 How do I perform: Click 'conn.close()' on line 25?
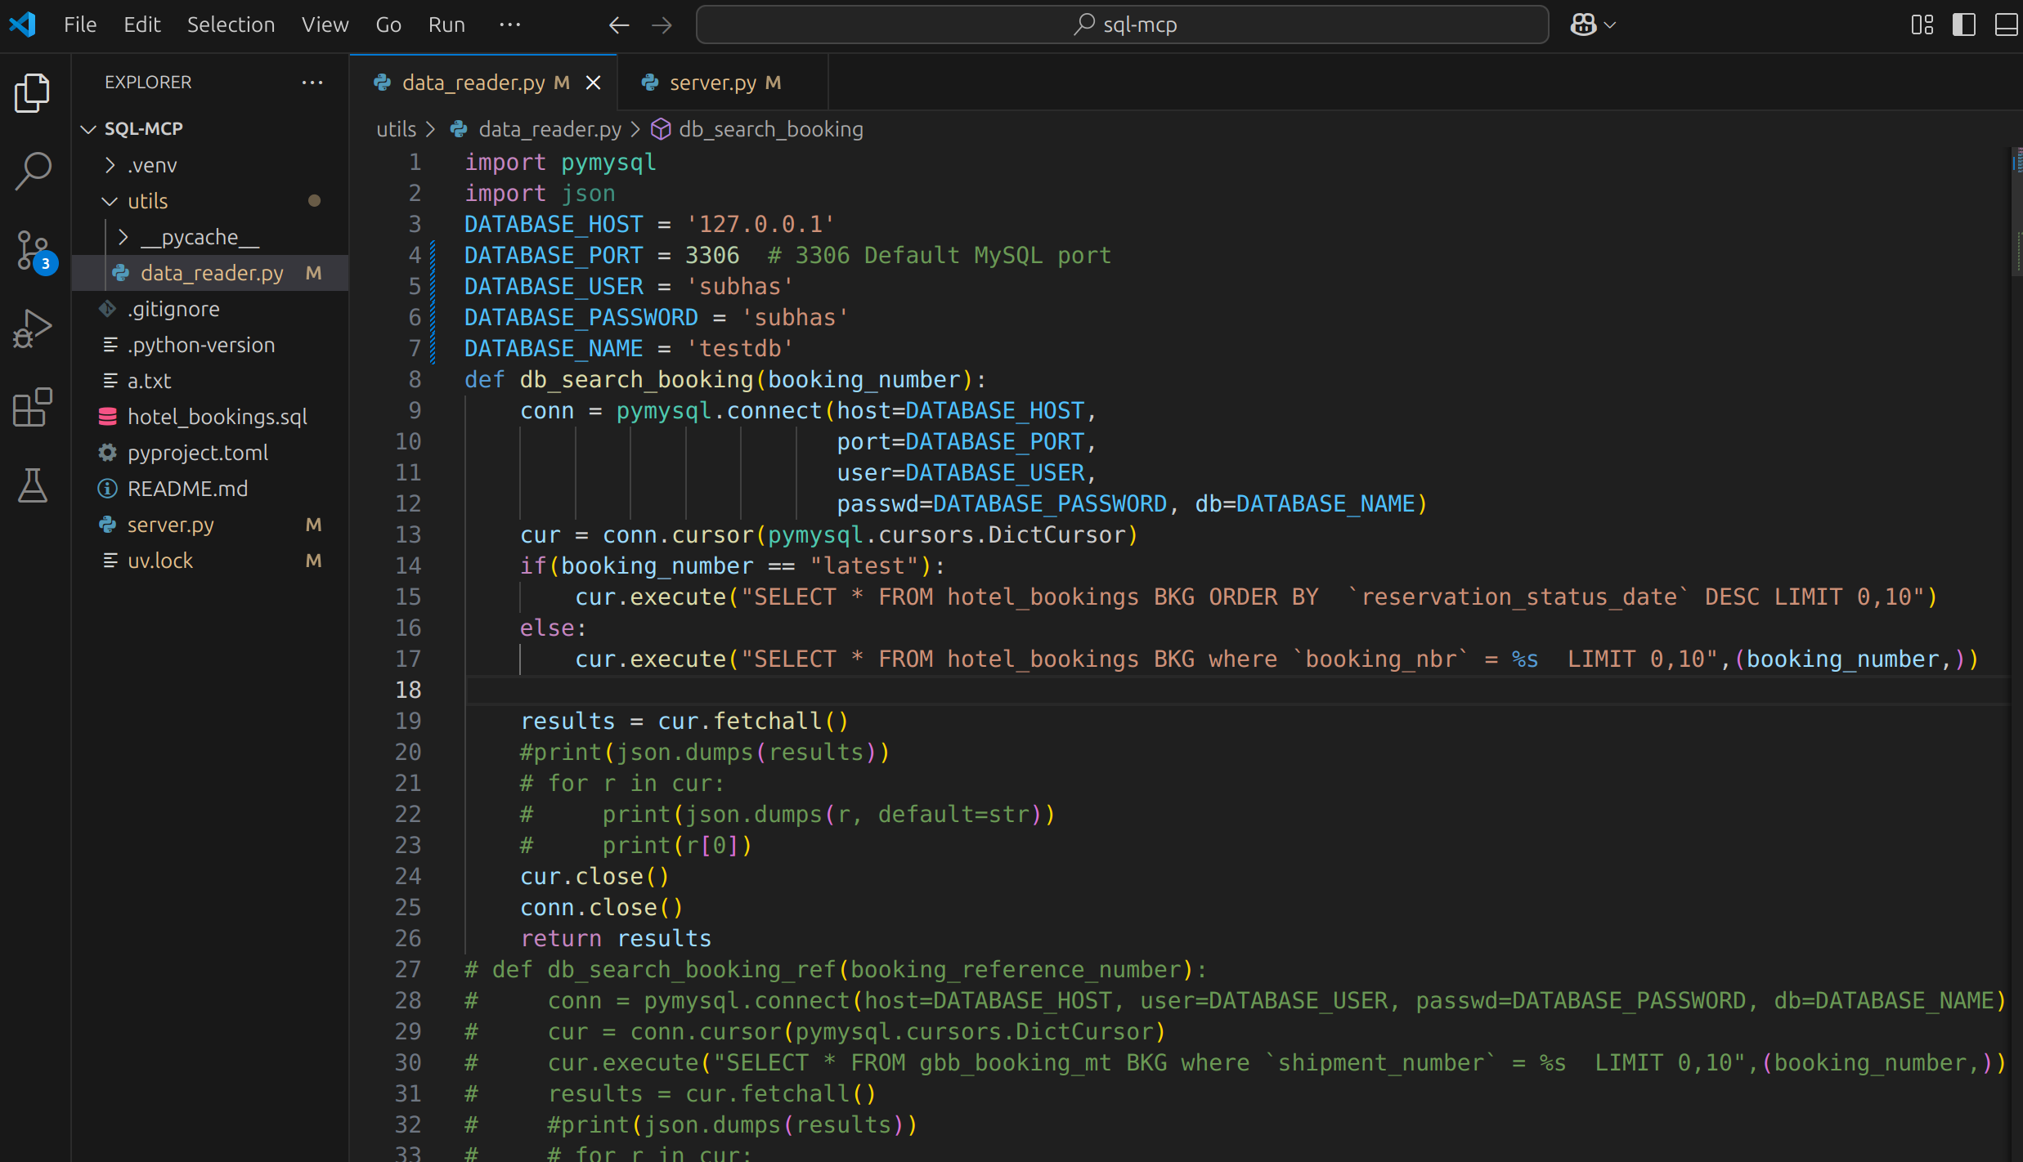[601, 908]
